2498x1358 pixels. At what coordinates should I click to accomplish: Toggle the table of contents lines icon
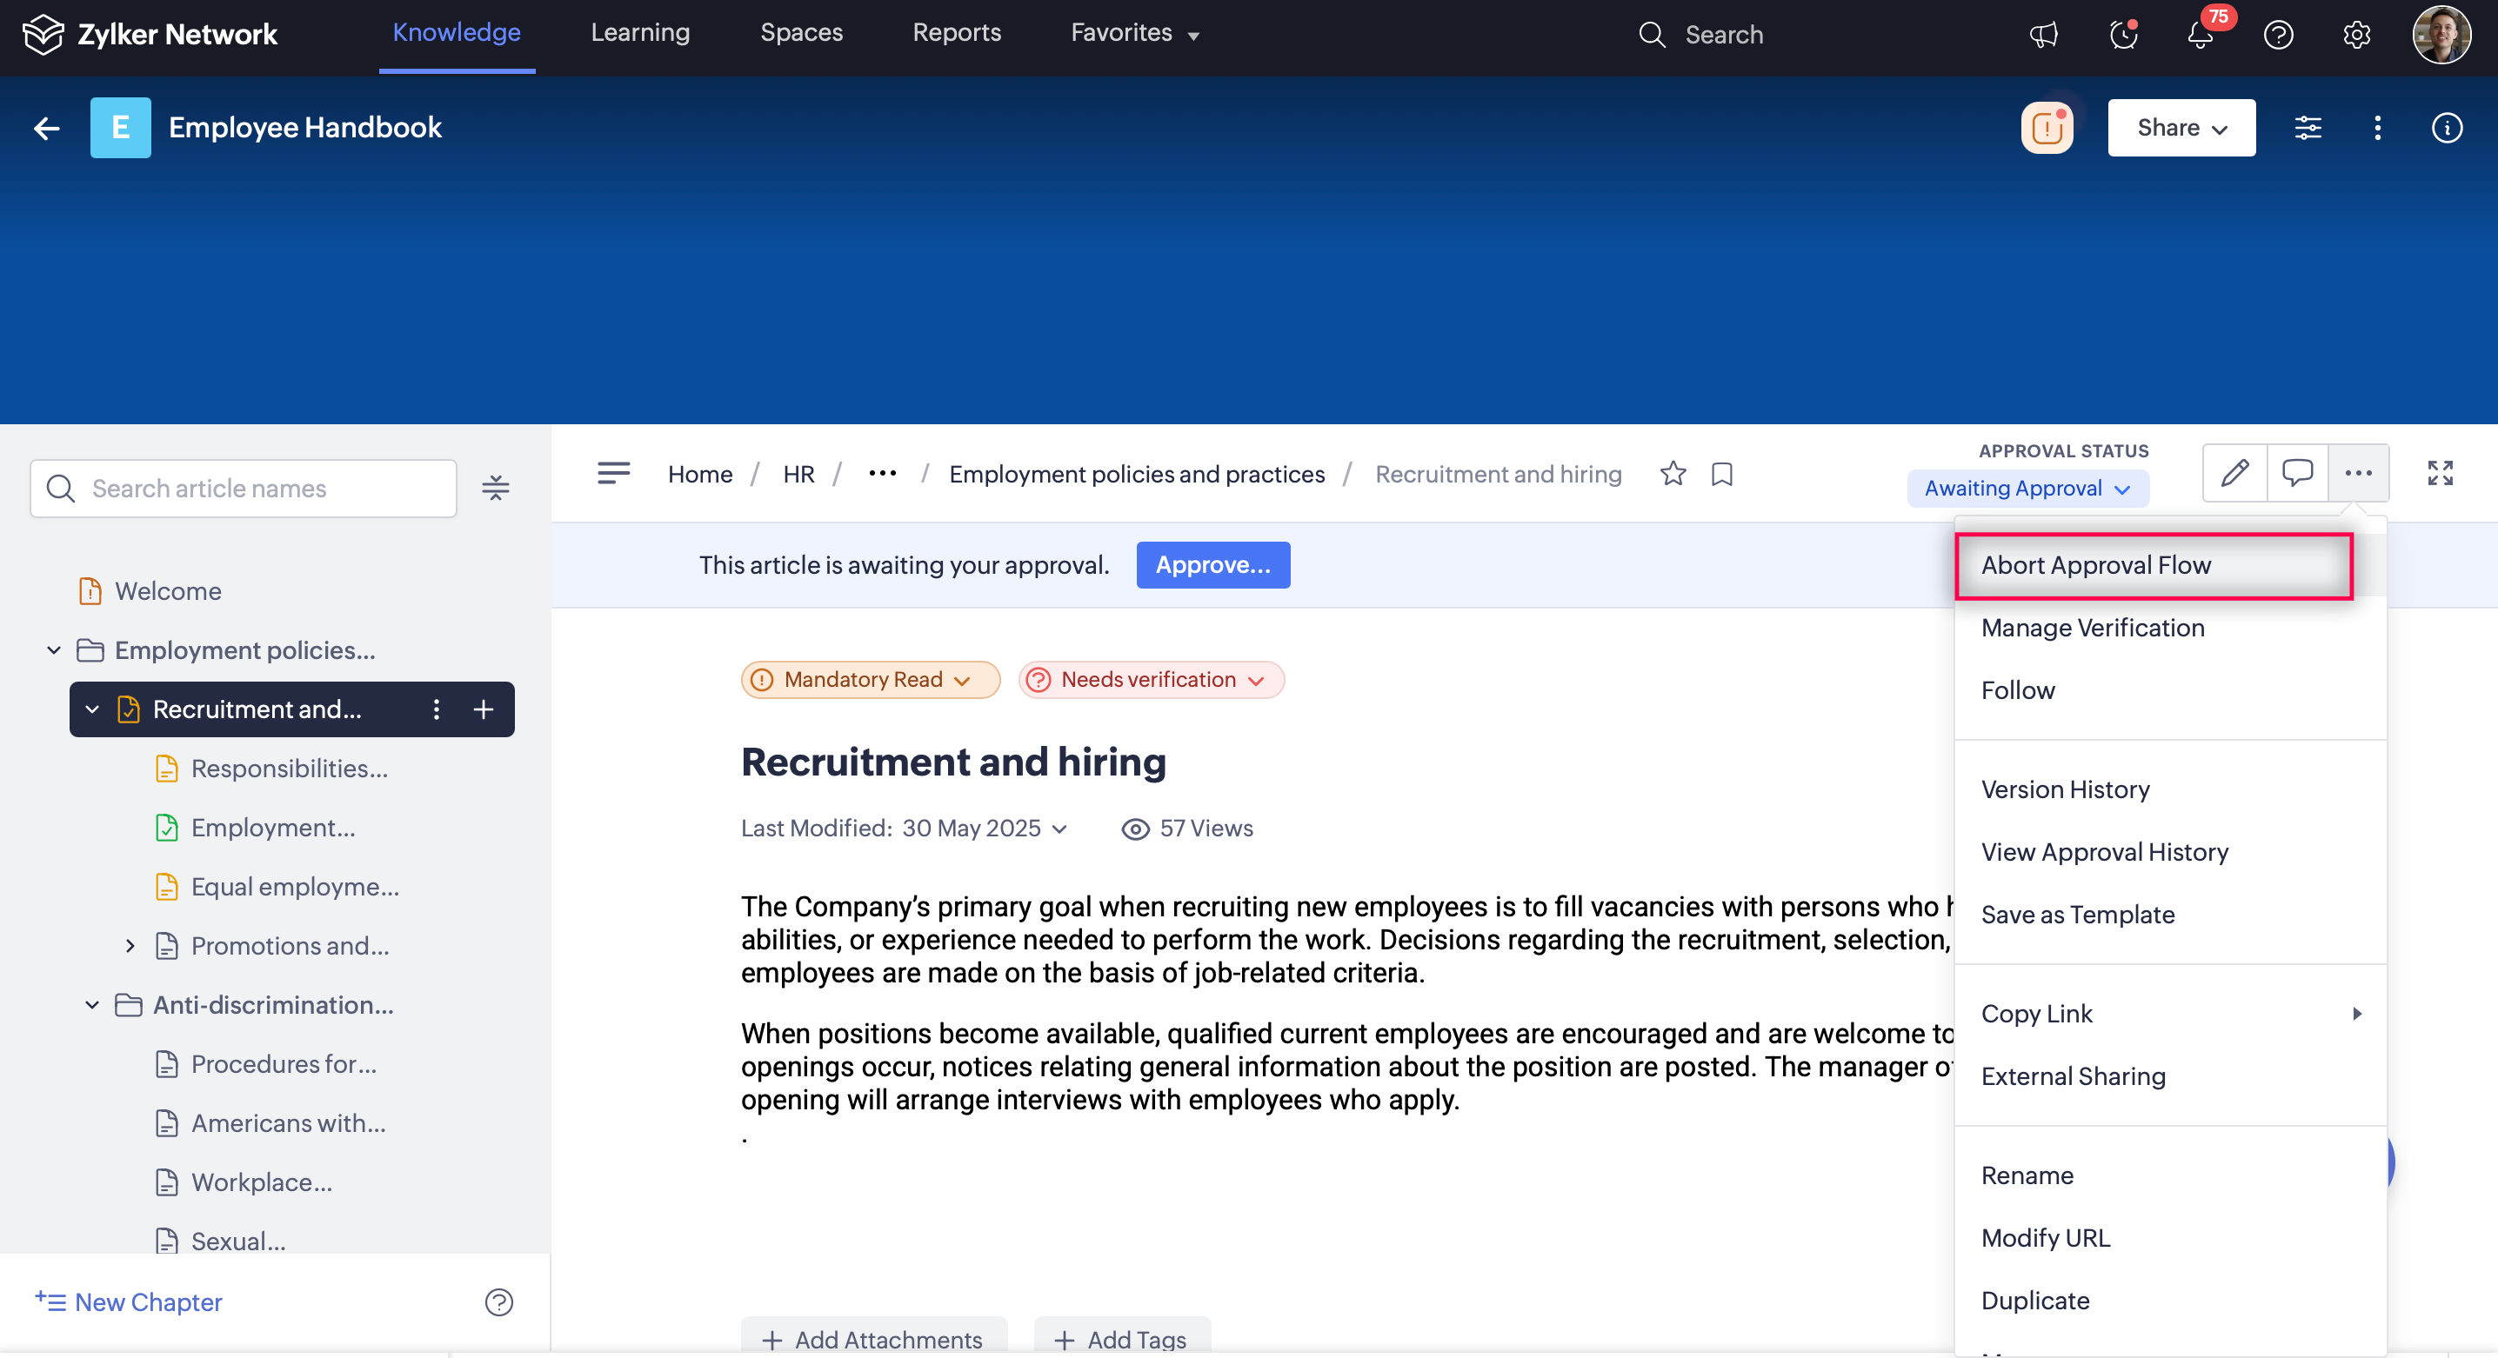click(x=614, y=473)
